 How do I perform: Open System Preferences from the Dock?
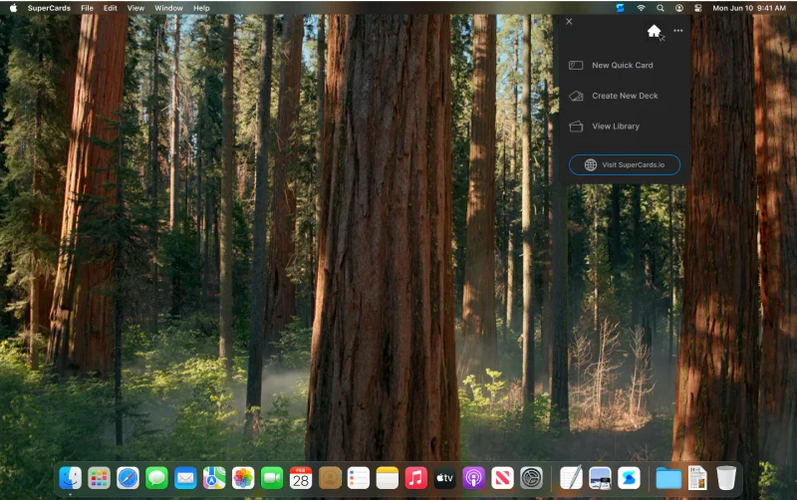531,478
